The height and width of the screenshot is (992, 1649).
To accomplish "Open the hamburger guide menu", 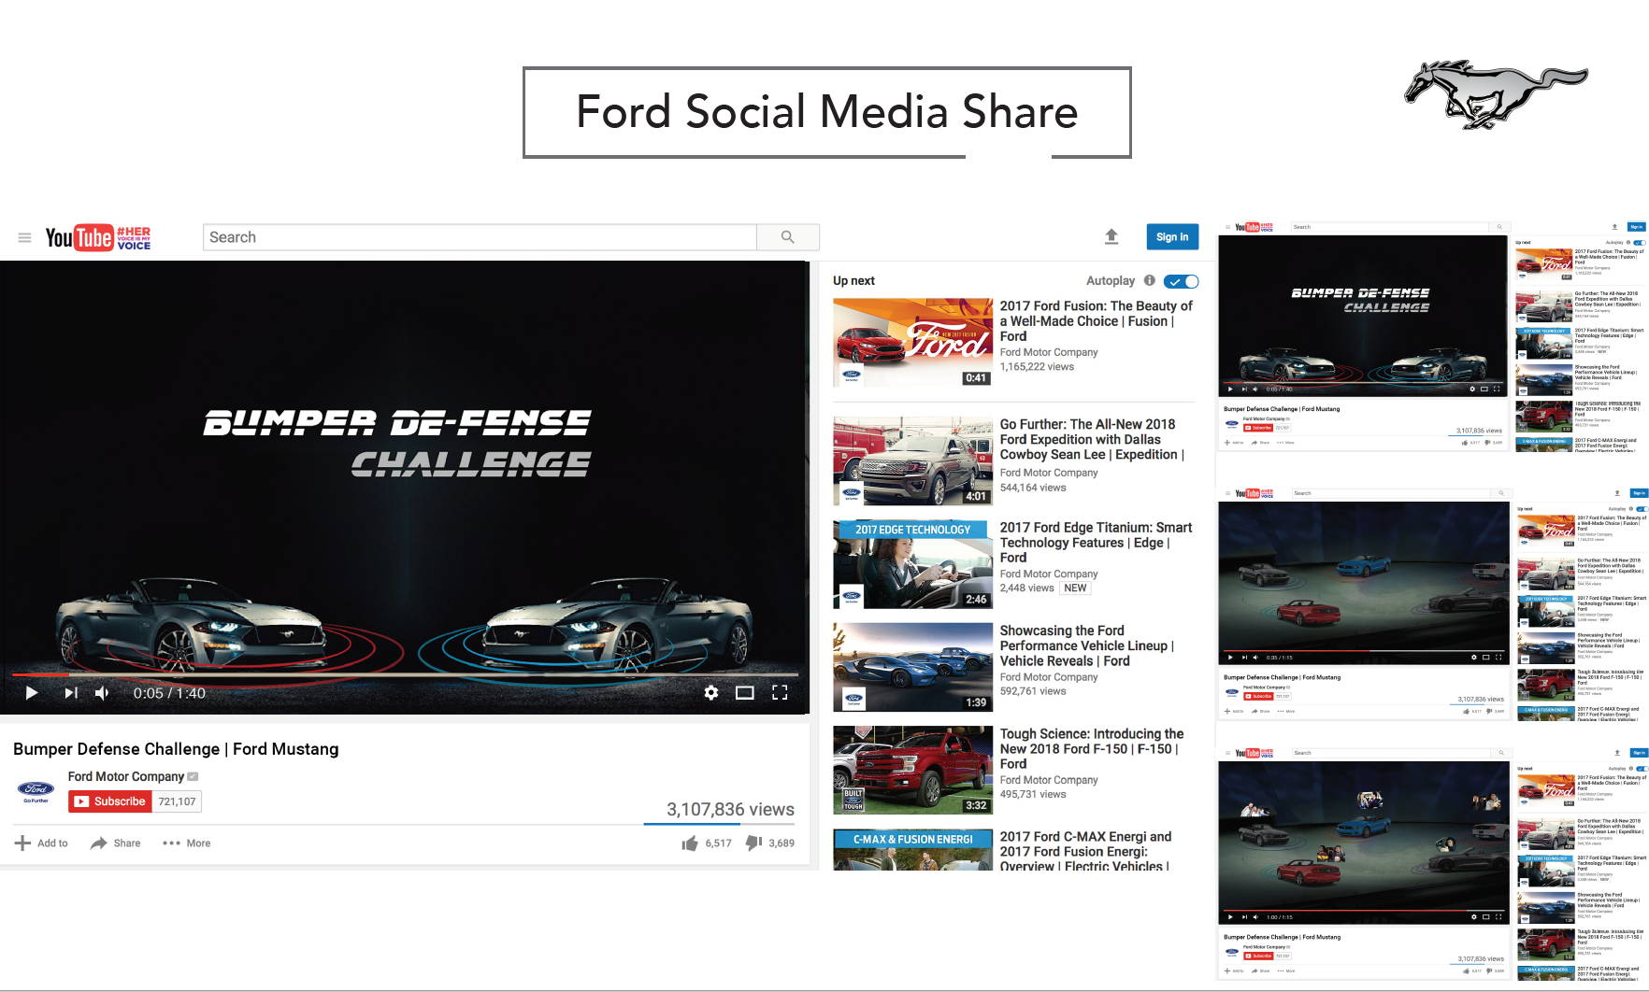I will (24, 238).
